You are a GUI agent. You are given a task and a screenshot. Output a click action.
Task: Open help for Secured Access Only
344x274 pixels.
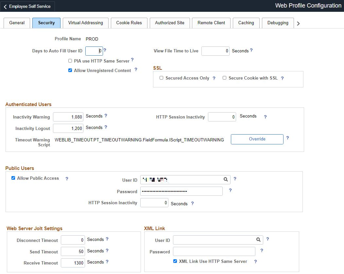214,78
